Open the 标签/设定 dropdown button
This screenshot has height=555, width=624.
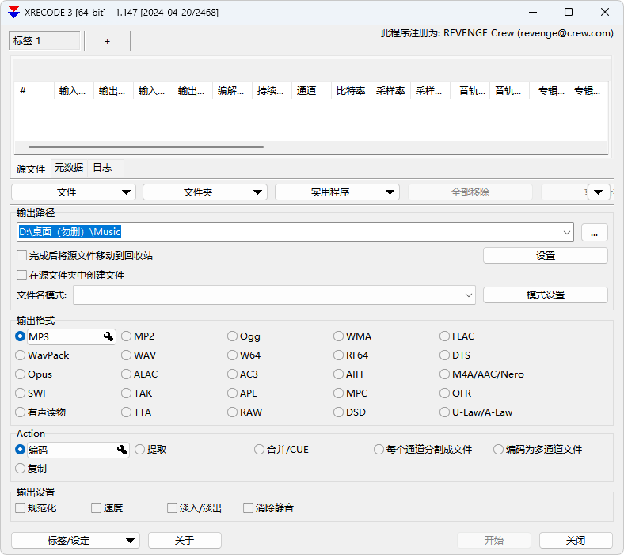click(x=75, y=540)
